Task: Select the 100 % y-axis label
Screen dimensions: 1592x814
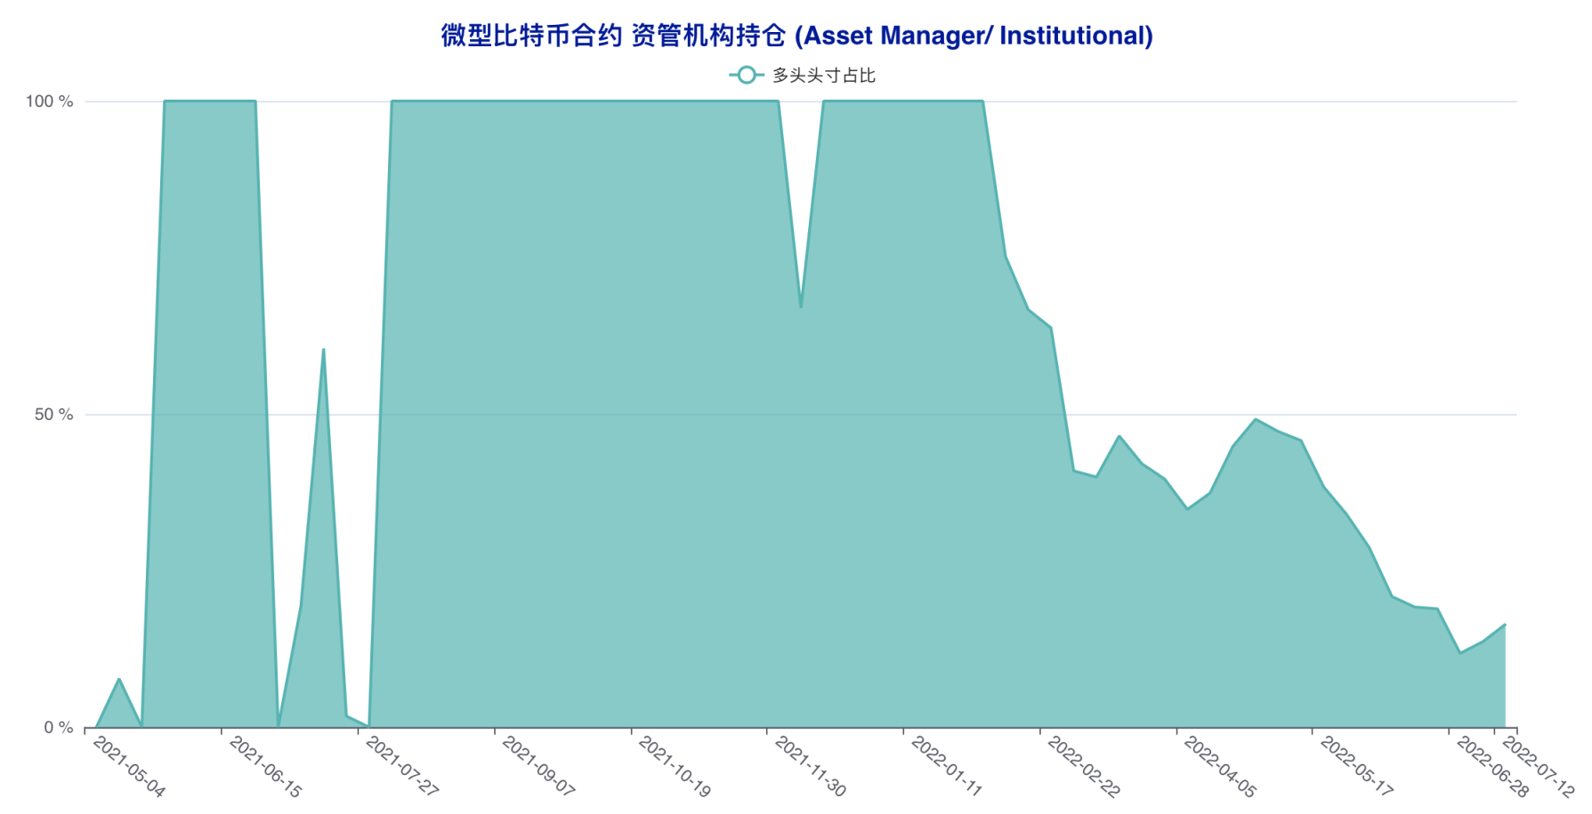Action: point(49,101)
